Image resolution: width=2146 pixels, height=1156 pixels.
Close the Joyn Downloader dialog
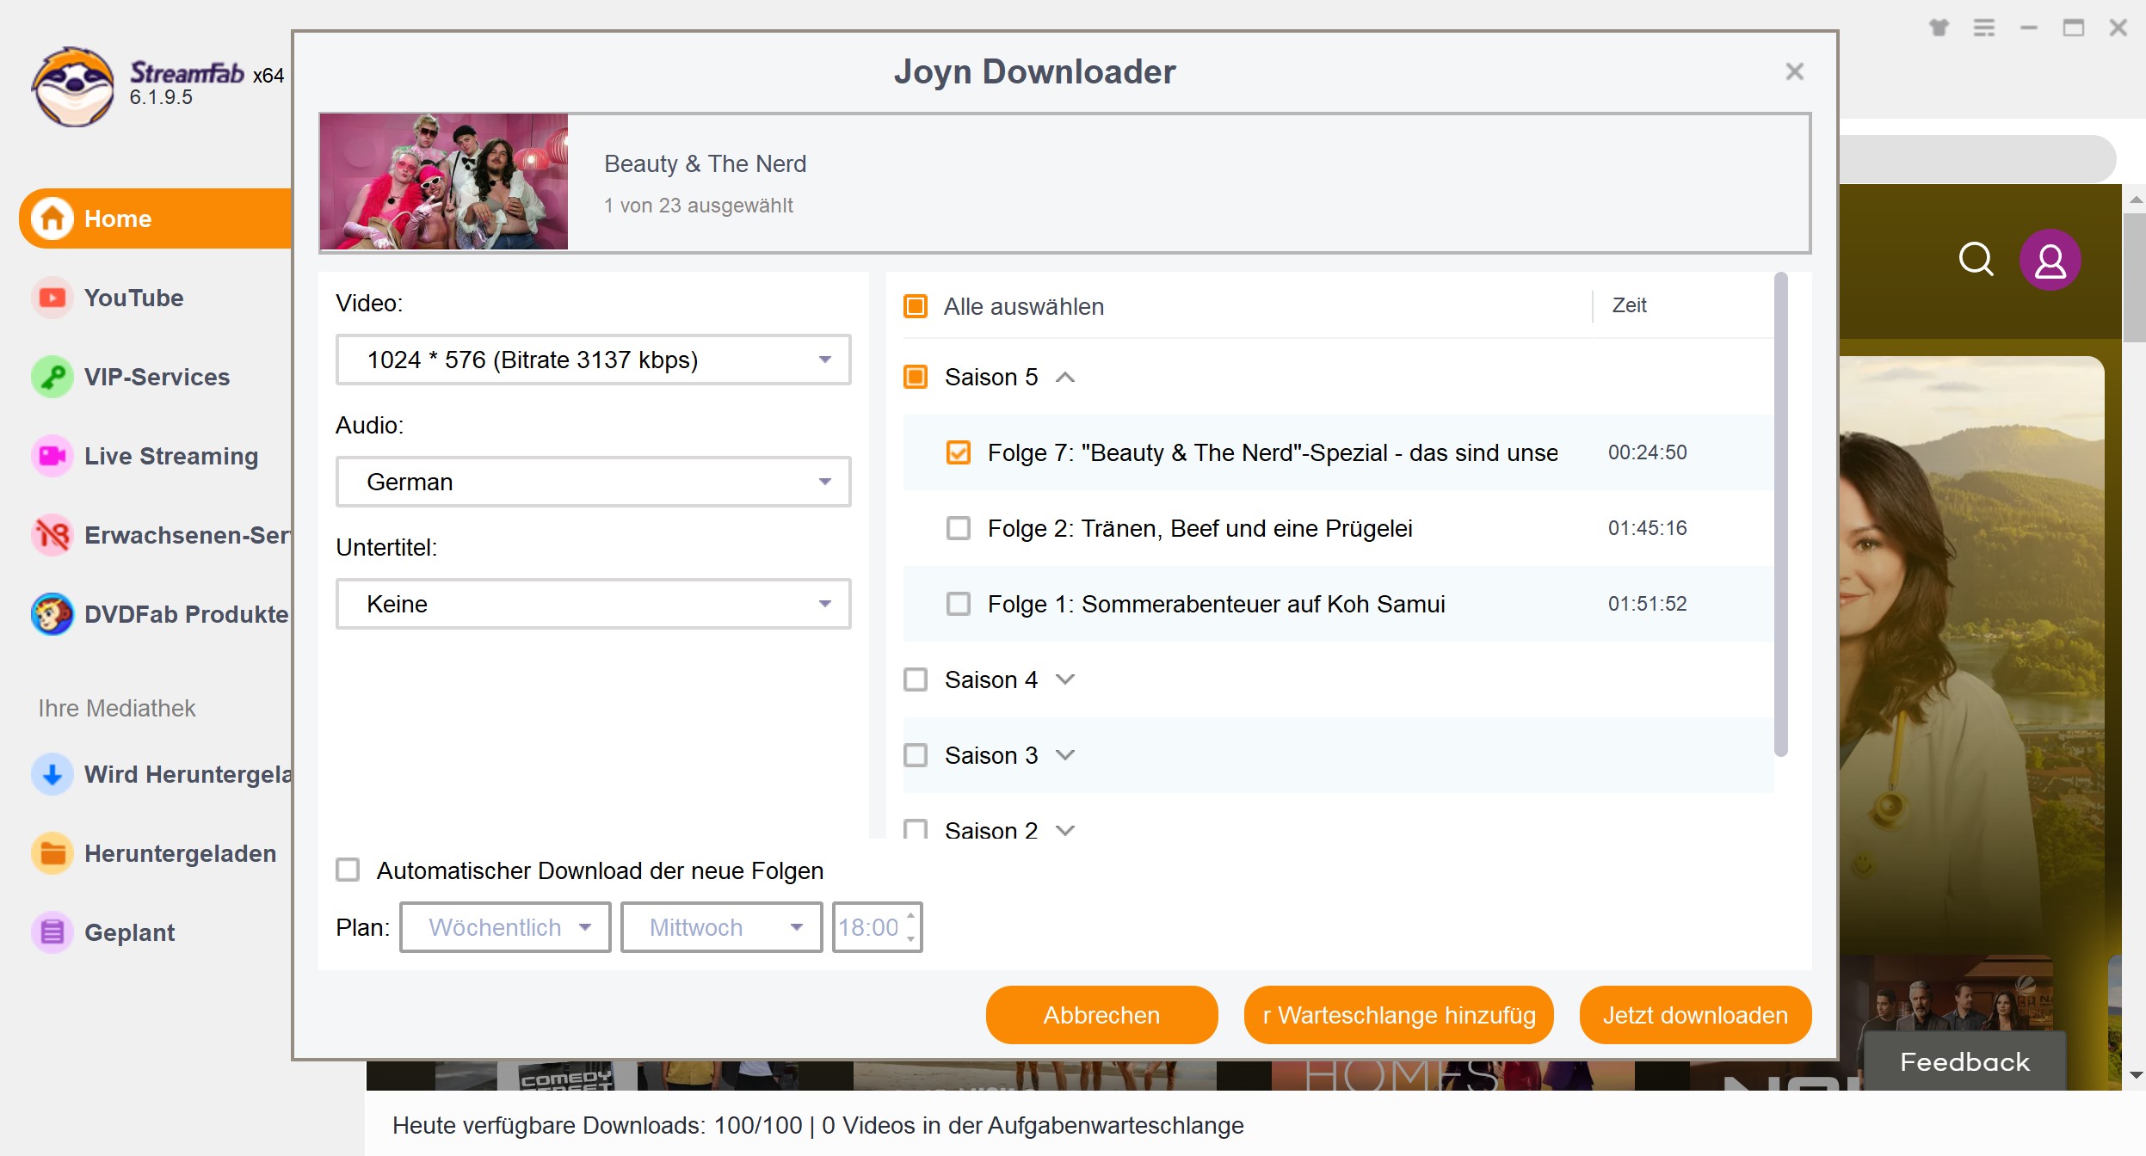(x=1794, y=71)
